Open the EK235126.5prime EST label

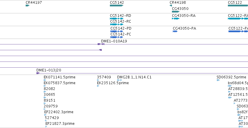pyautogui.click(x=113, y=83)
